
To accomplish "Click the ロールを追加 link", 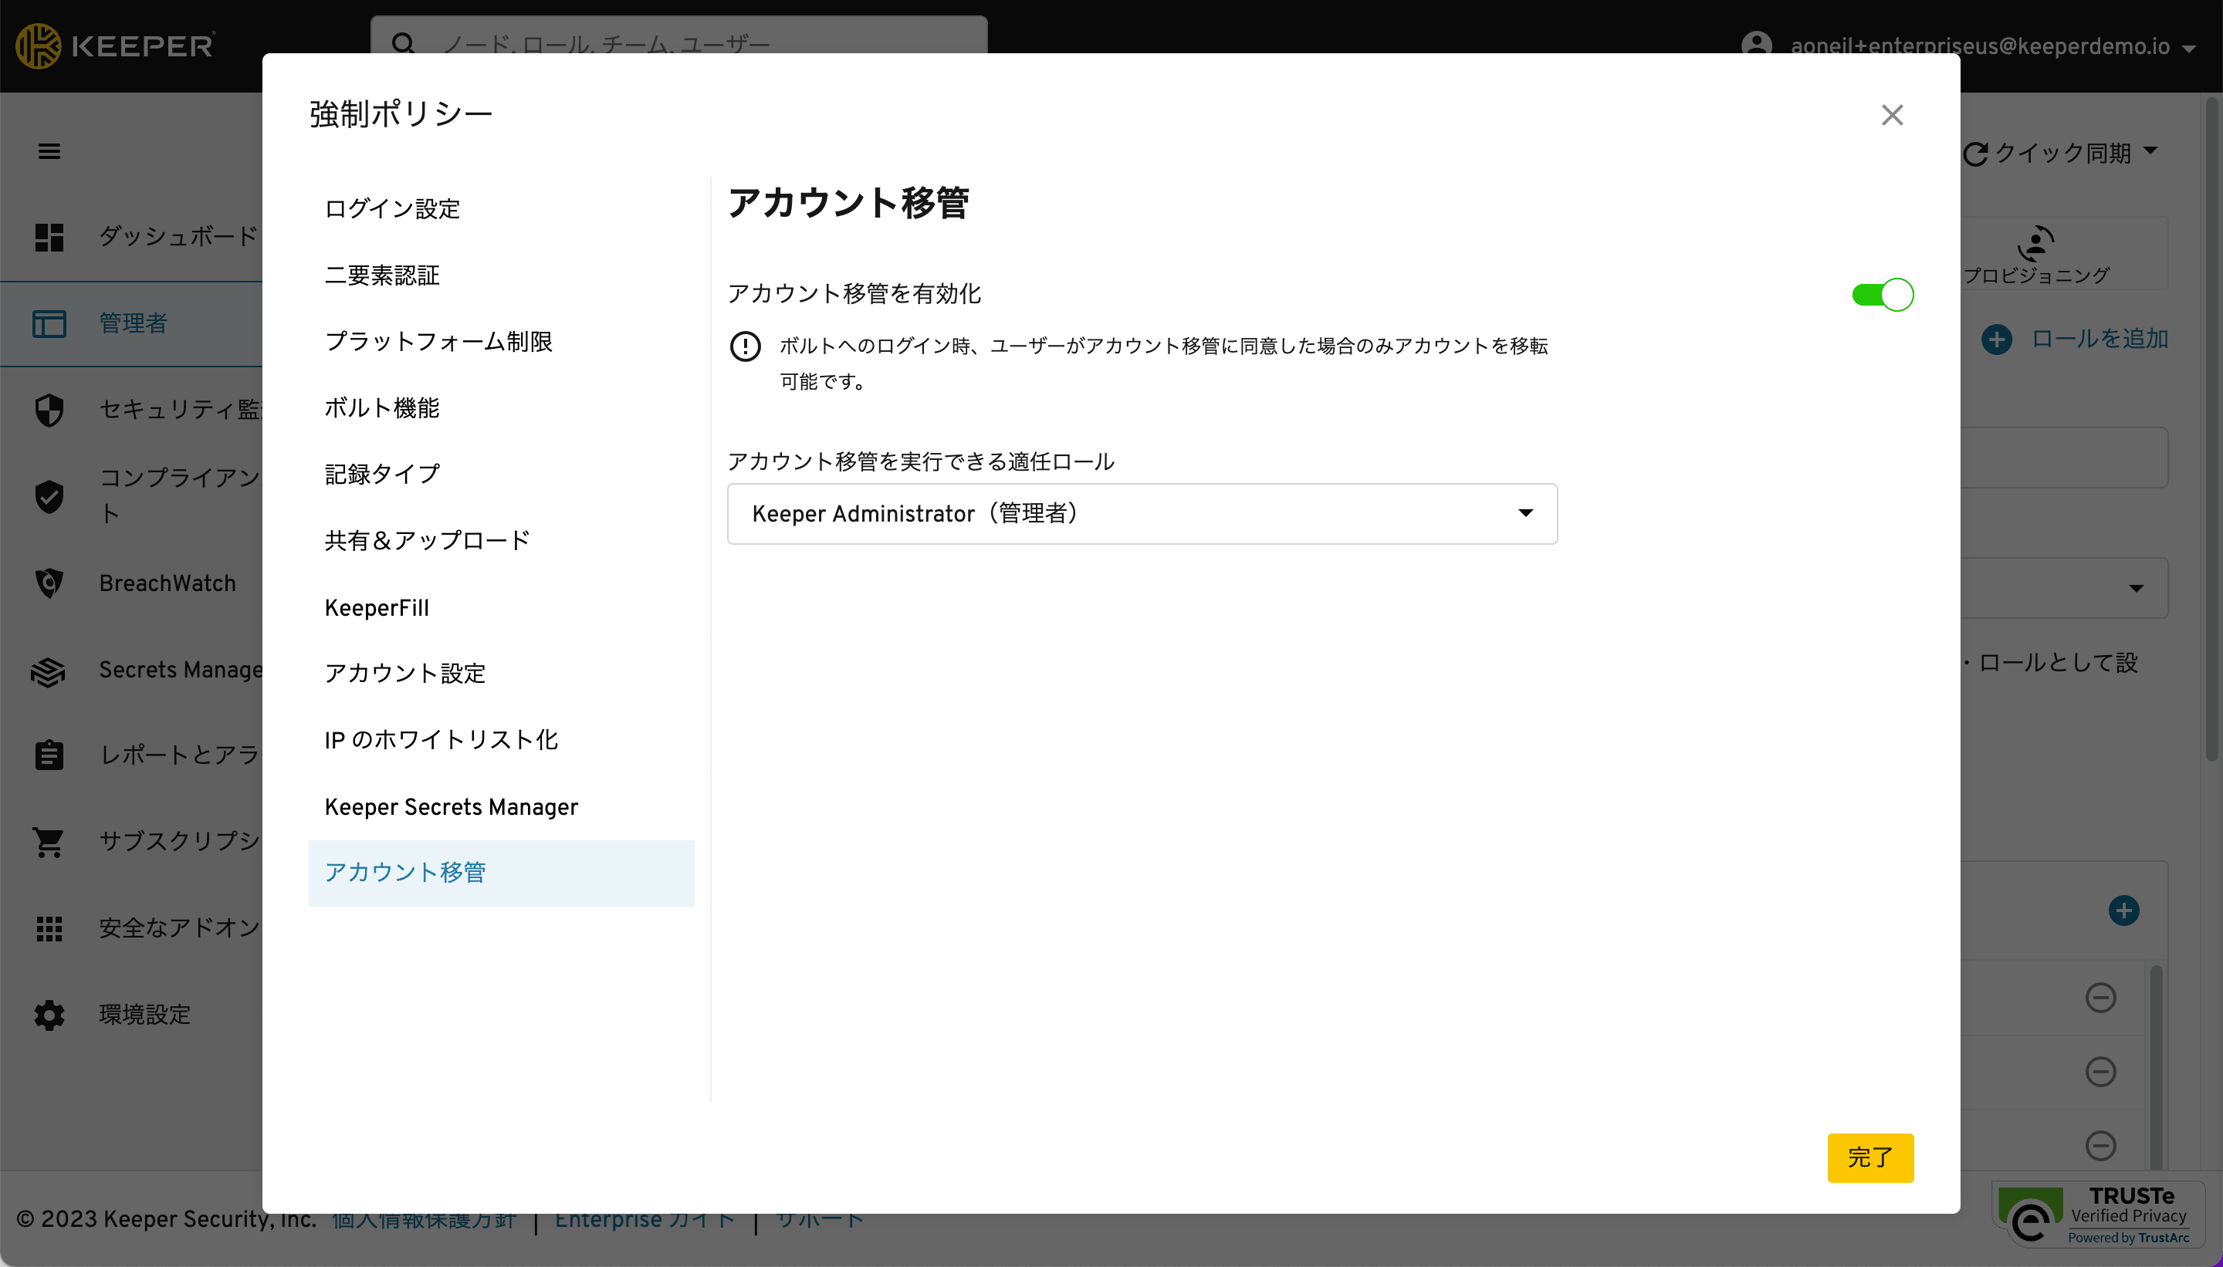I will click(2099, 339).
